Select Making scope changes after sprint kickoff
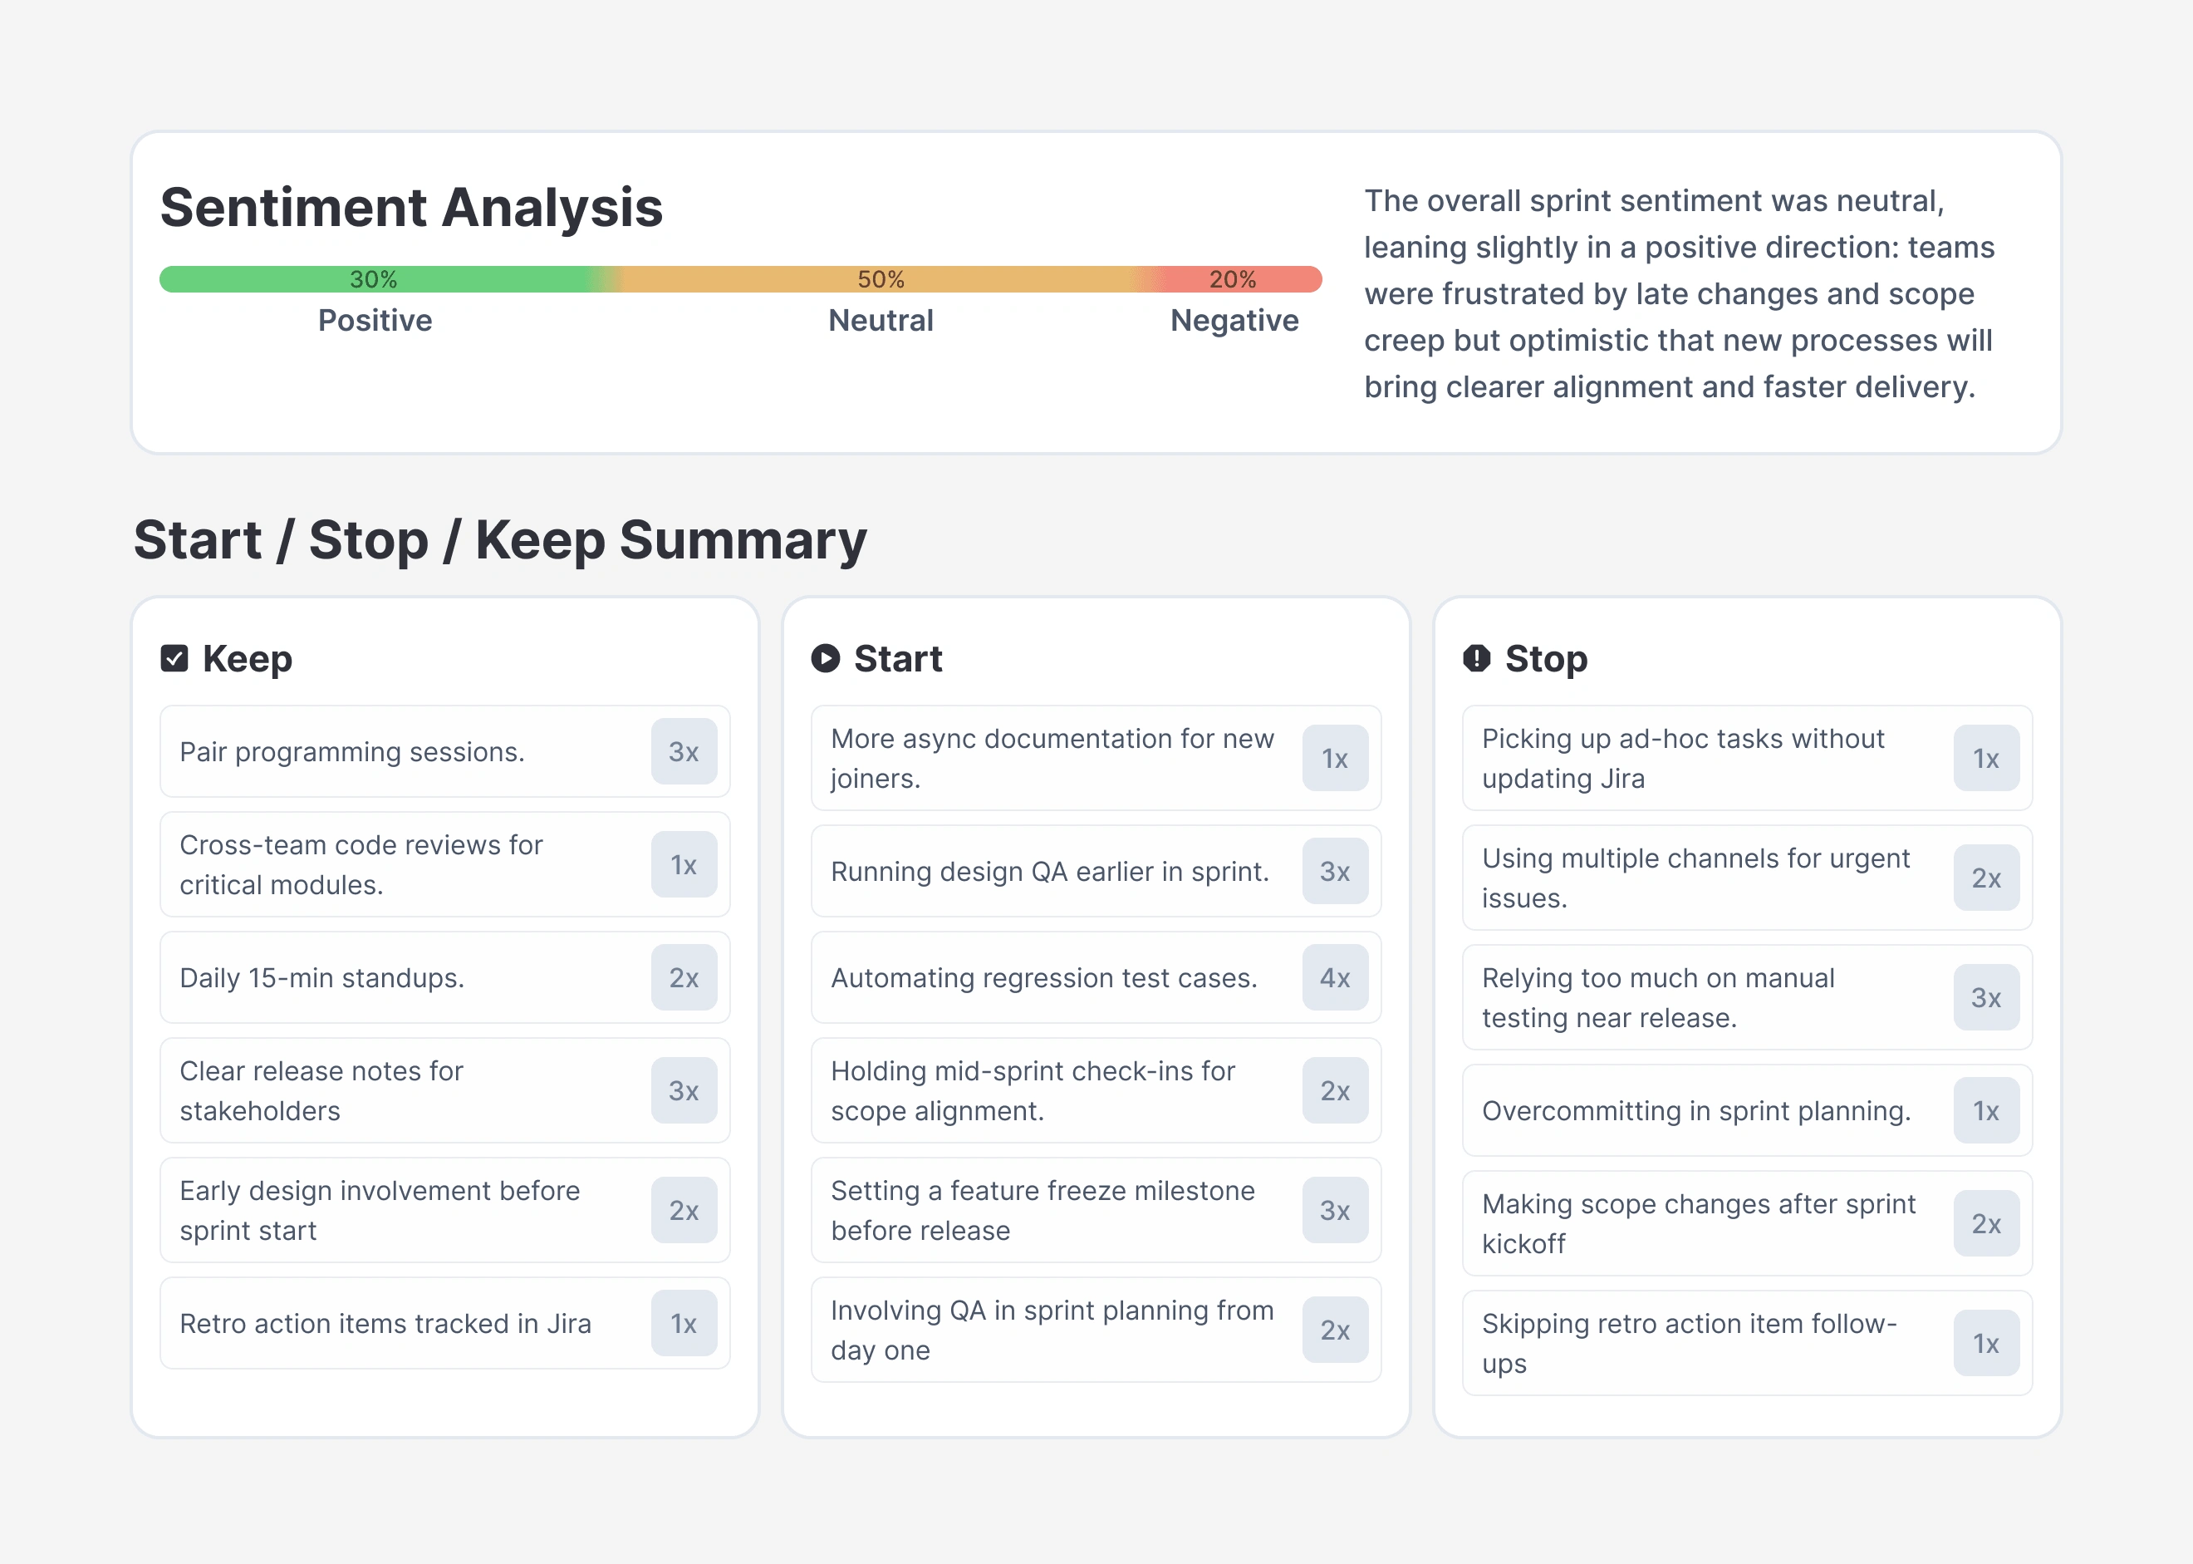This screenshot has height=1564, width=2193. (x=1746, y=1223)
